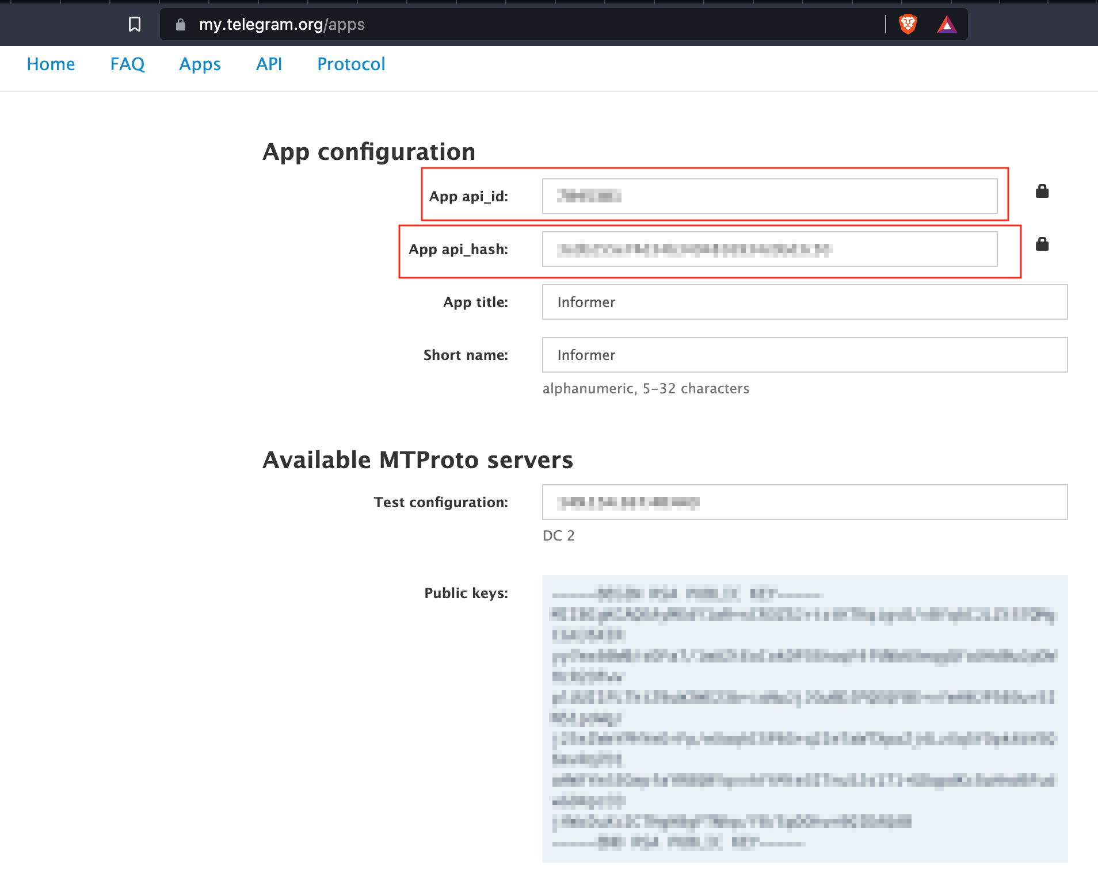Click the 'Available MTProto servers' heading
Screen dimensions: 1098x881
click(418, 460)
